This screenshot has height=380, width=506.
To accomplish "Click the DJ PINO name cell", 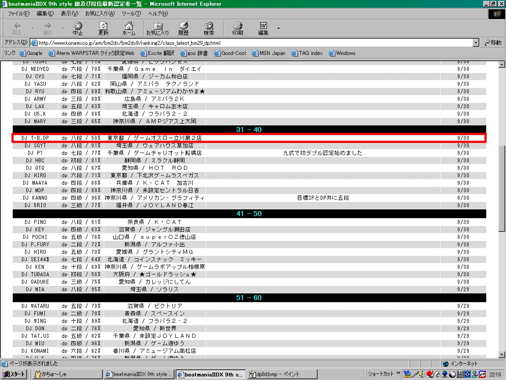I will 35,222.
